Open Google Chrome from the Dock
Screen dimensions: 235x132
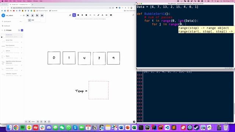(16, 128)
